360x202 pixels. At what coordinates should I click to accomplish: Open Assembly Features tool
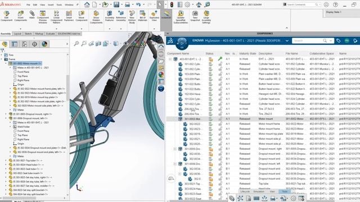[x=110, y=16]
